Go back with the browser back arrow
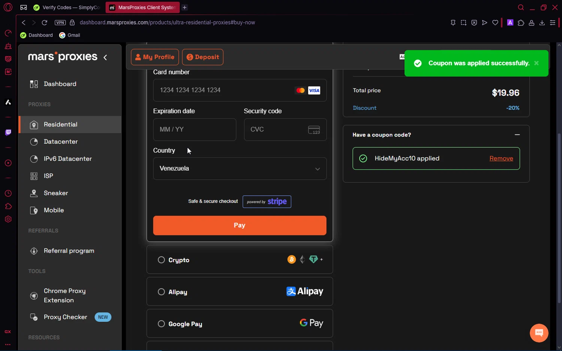 [24, 22]
